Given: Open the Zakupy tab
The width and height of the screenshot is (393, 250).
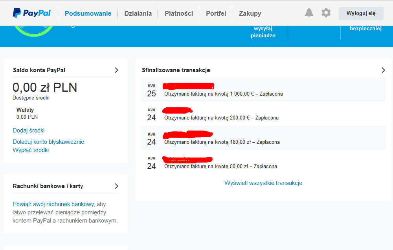Looking at the screenshot, I should (x=250, y=13).
